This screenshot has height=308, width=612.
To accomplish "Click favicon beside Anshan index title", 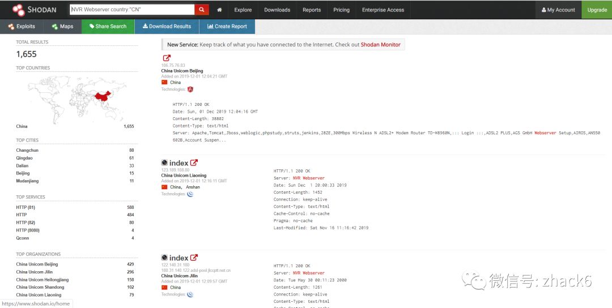I will click(x=164, y=162).
